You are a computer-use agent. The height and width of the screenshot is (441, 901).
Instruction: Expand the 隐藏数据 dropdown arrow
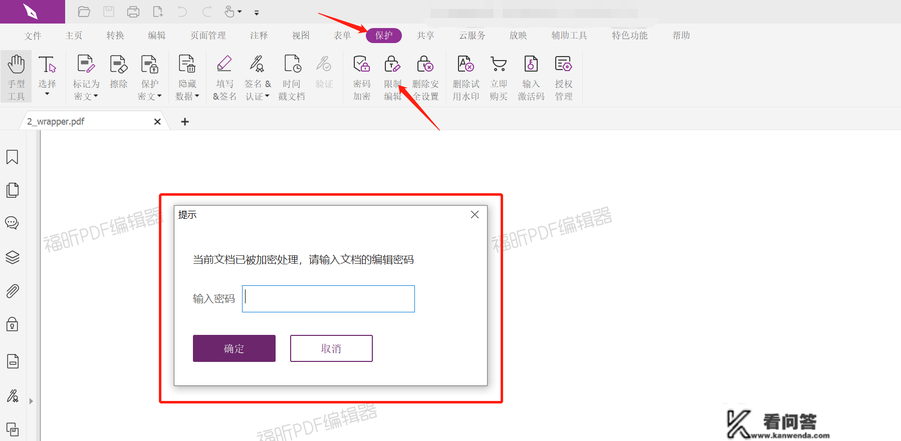[197, 96]
